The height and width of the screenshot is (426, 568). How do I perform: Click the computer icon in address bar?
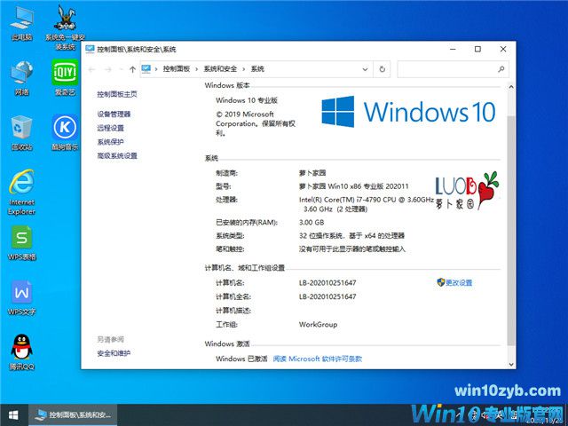pos(146,69)
